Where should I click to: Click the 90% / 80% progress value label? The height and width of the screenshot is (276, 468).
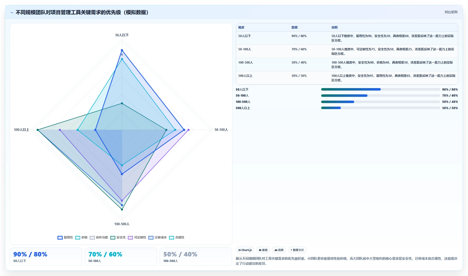point(450,90)
